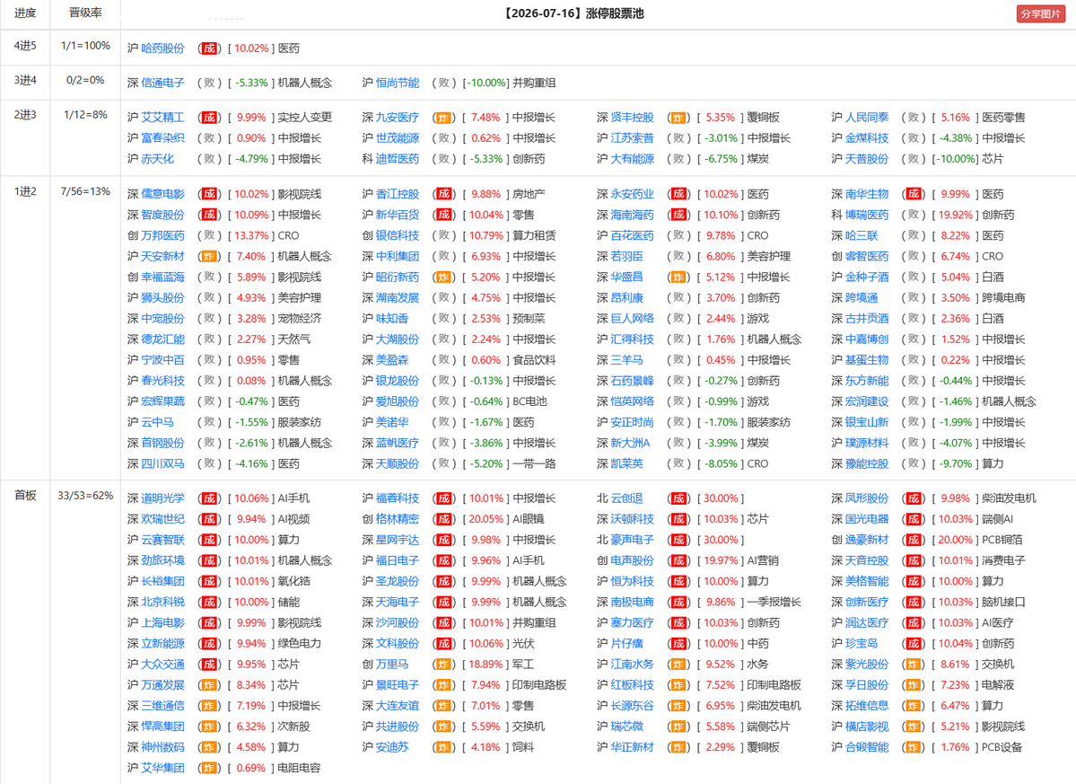The height and width of the screenshot is (784, 1076).
Task: Click the 成 badge beside 道明光学
Action: coord(209,498)
